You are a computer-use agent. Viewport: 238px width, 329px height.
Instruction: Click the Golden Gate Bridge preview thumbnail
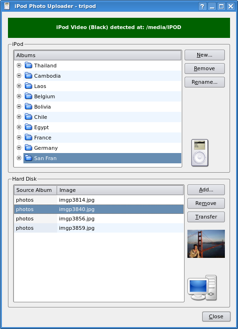pyautogui.click(x=206, y=244)
